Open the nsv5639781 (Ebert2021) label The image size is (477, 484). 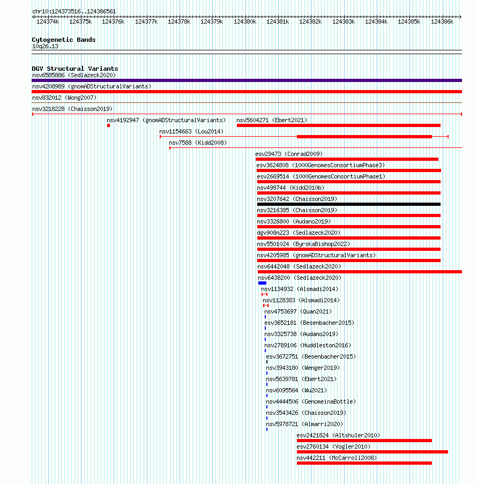pos(301,379)
